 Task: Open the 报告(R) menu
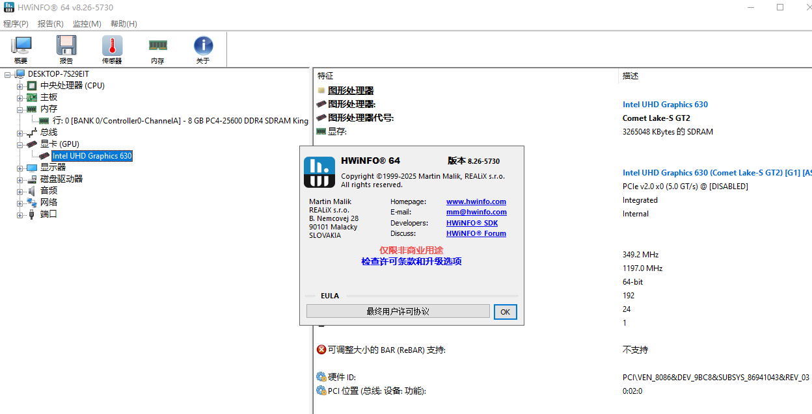click(x=51, y=24)
